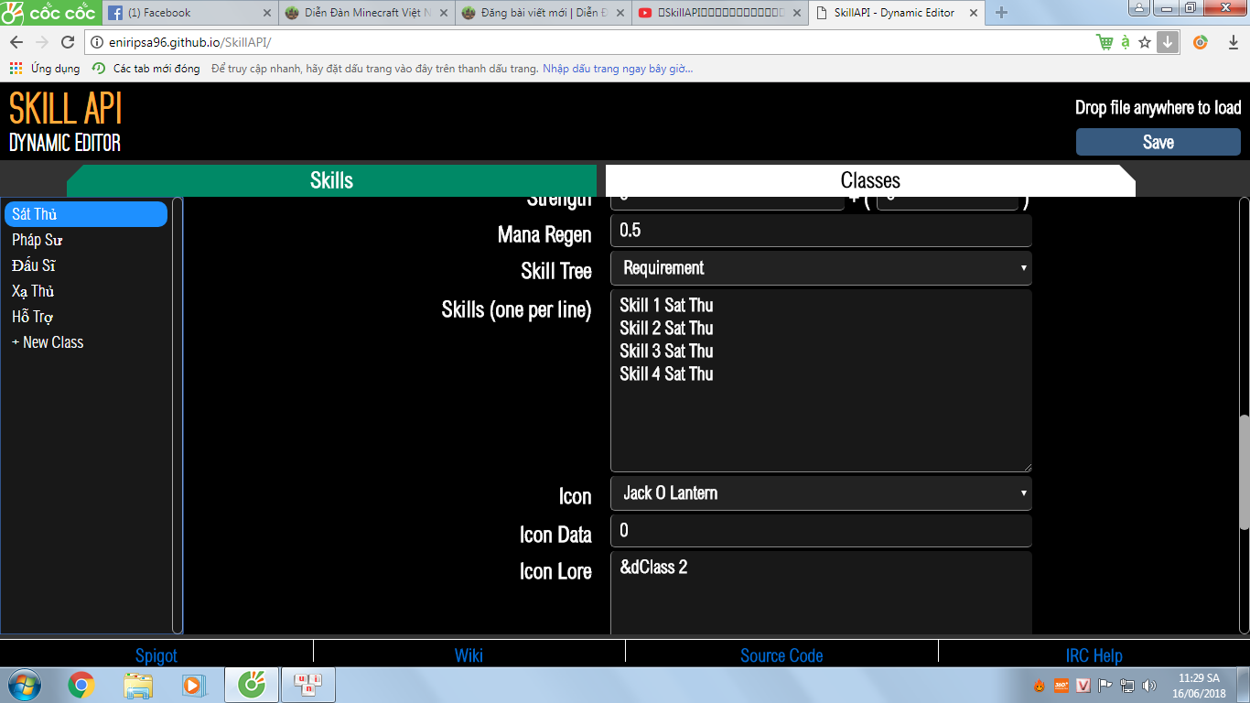The image size is (1250, 703).
Task: Click the Icon Lore text area
Action: tap(821, 593)
